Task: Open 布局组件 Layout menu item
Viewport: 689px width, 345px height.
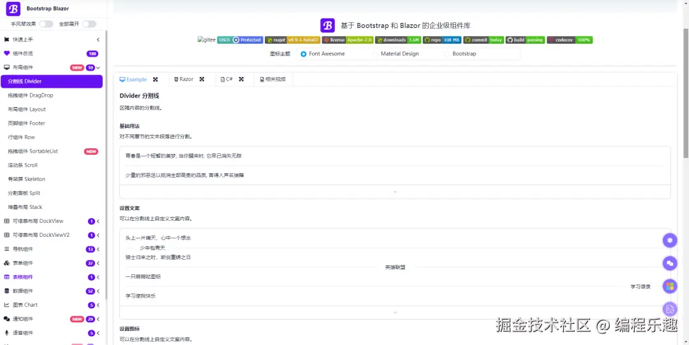Action: click(52, 109)
